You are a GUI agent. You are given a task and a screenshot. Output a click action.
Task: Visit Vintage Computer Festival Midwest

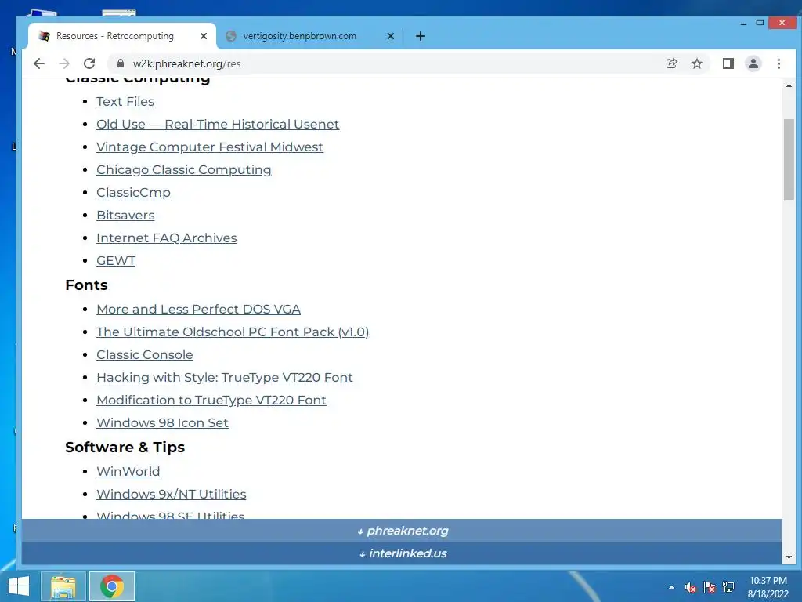(x=210, y=147)
